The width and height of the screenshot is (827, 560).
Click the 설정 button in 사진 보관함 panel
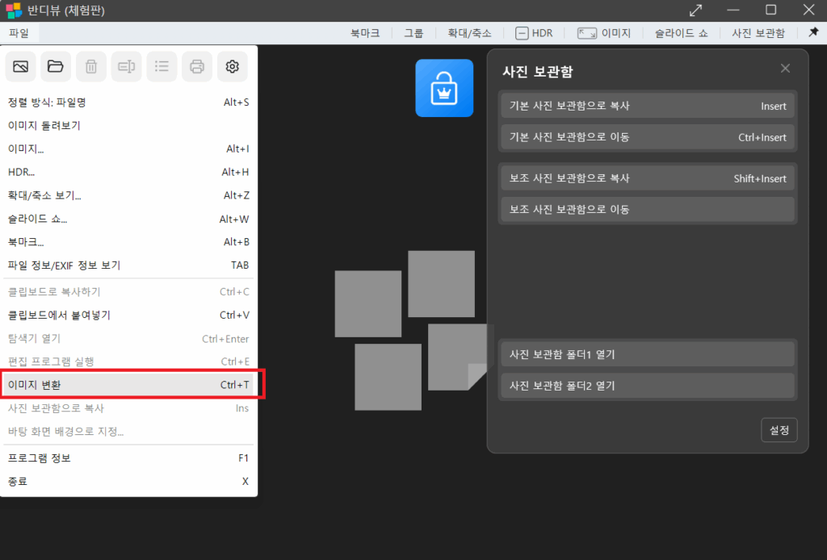pos(779,430)
